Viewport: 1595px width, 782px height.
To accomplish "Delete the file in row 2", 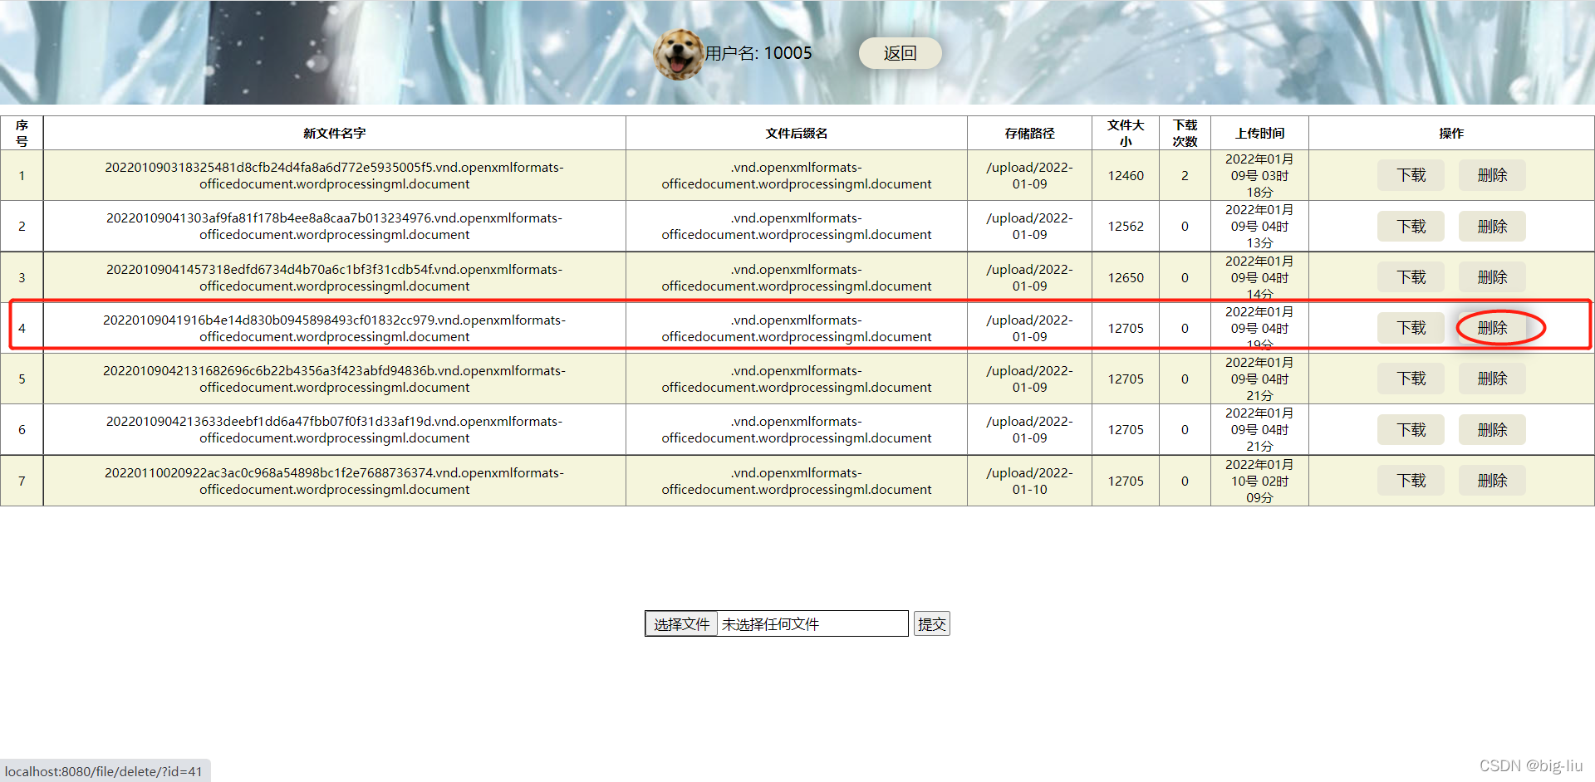I will (x=1492, y=226).
